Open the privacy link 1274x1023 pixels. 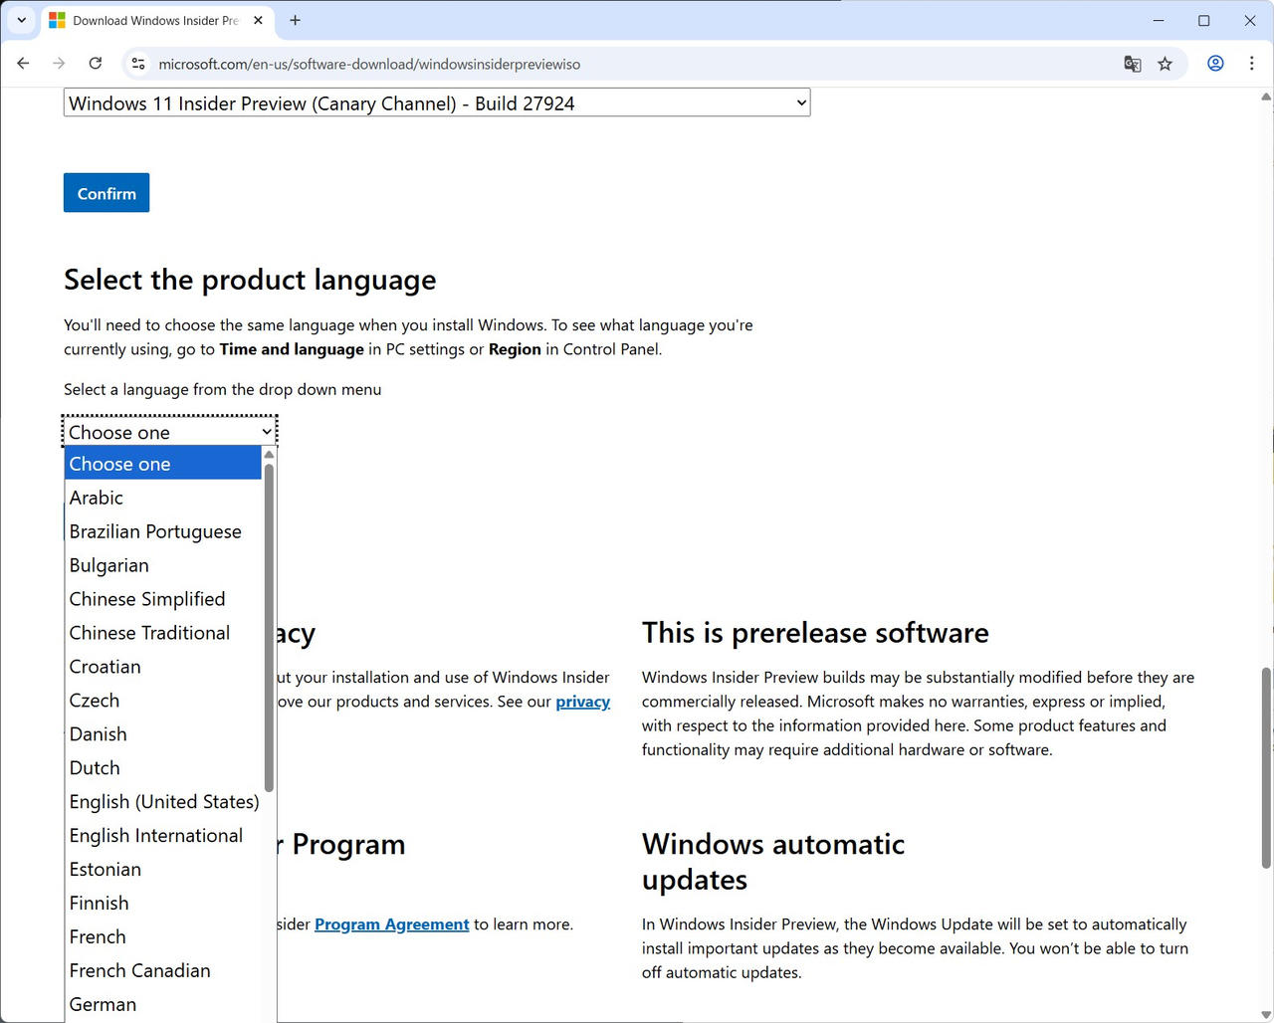pos(583,702)
